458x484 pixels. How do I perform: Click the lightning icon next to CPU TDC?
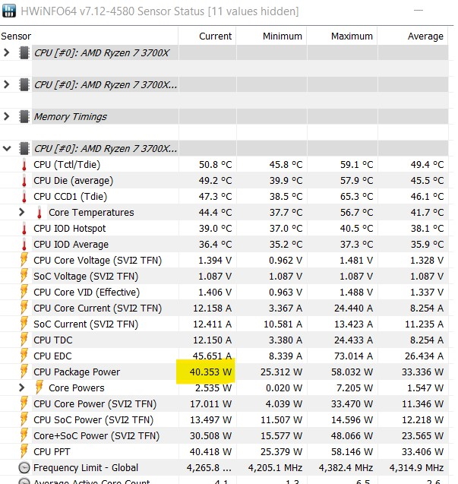tap(24, 340)
